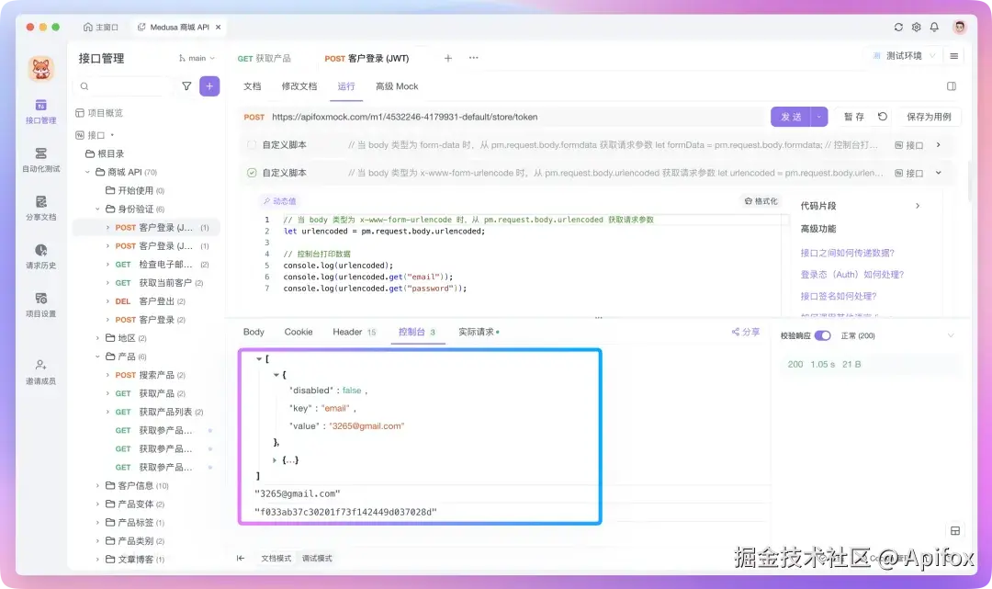Image resolution: width=992 pixels, height=589 pixels.
Task: Click the filter funnel icon
Action: coord(186,86)
